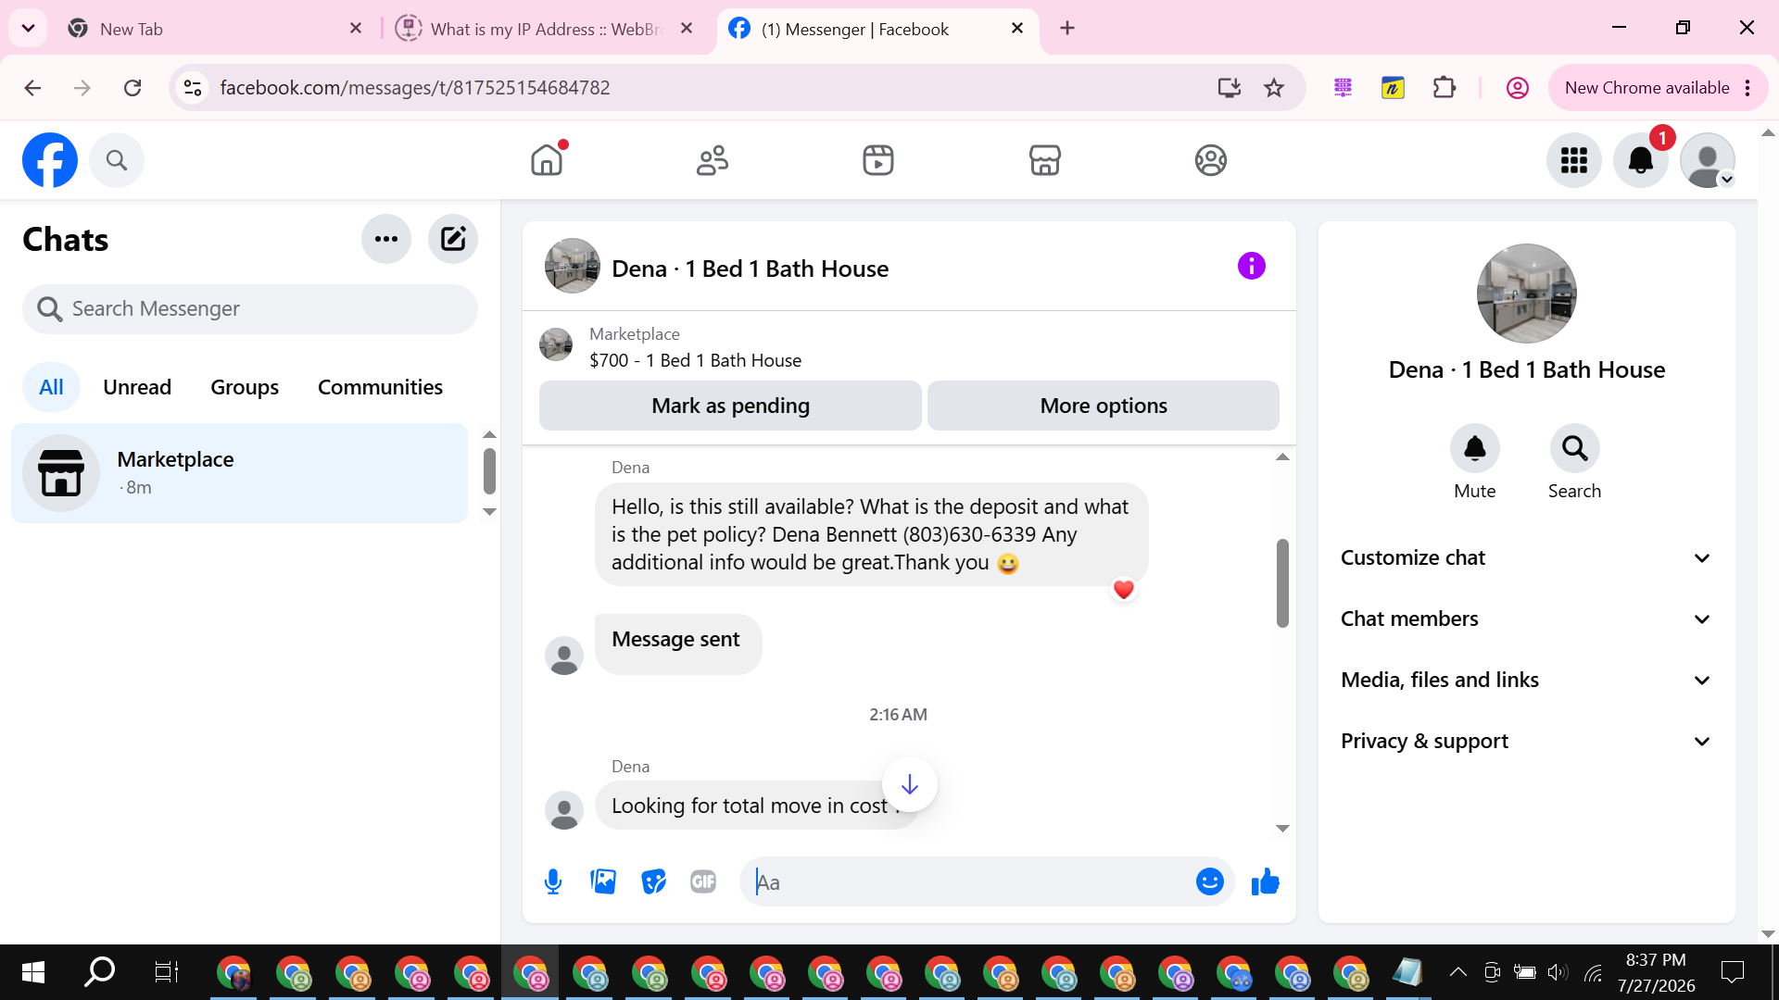The image size is (1779, 1000).
Task: Click the house thumbnail in right panel
Action: pyautogui.click(x=1527, y=294)
